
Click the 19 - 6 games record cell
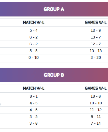pyautogui.click(x=96, y=96)
